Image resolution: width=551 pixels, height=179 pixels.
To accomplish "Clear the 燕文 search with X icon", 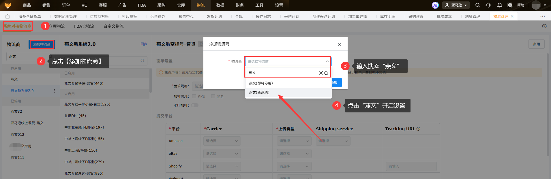I will (321, 73).
